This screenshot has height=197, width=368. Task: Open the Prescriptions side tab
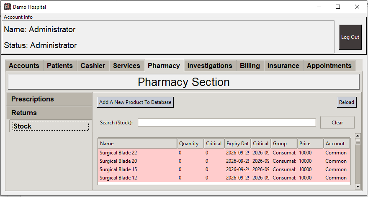[x=49, y=99]
